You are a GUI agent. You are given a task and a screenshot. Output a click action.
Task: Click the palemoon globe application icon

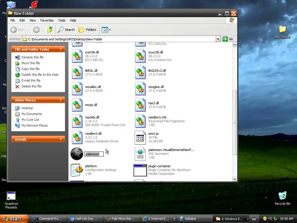point(77,154)
